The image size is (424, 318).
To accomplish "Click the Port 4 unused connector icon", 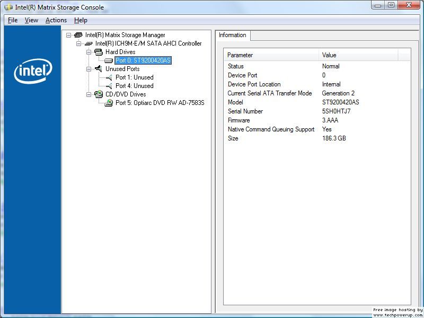I will coord(109,86).
